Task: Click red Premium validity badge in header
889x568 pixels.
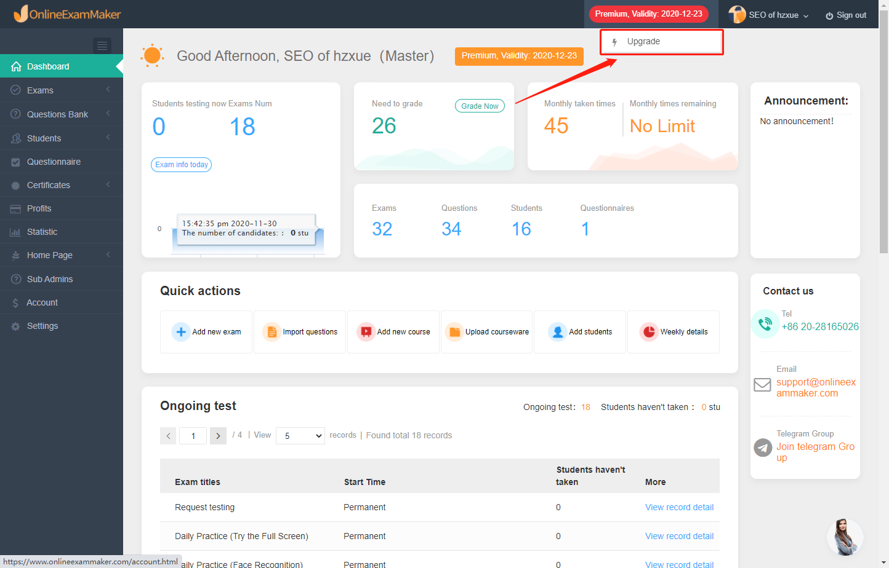Action: click(648, 14)
